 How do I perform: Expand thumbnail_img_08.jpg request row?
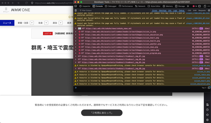click(76, 68)
